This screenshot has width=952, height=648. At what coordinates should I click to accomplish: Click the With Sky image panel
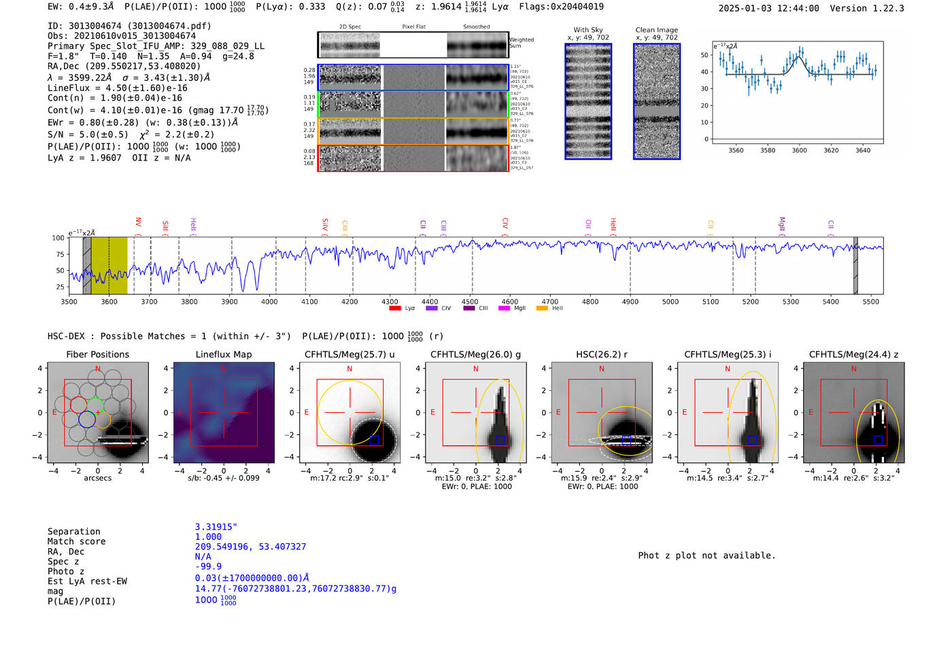pos(588,101)
